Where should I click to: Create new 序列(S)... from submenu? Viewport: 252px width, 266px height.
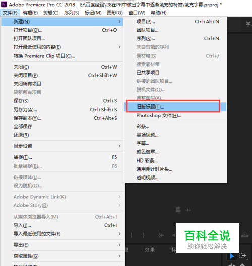pos(175,38)
